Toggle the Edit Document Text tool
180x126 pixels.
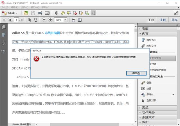[x=93, y=13]
